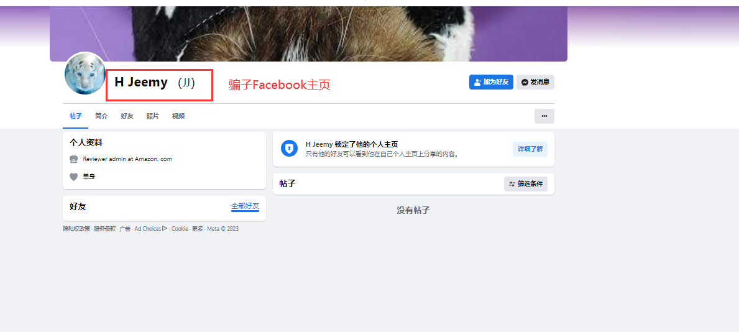Click the 没有帖子 no posts text
This screenshot has width=739, height=332.
(413, 210)
